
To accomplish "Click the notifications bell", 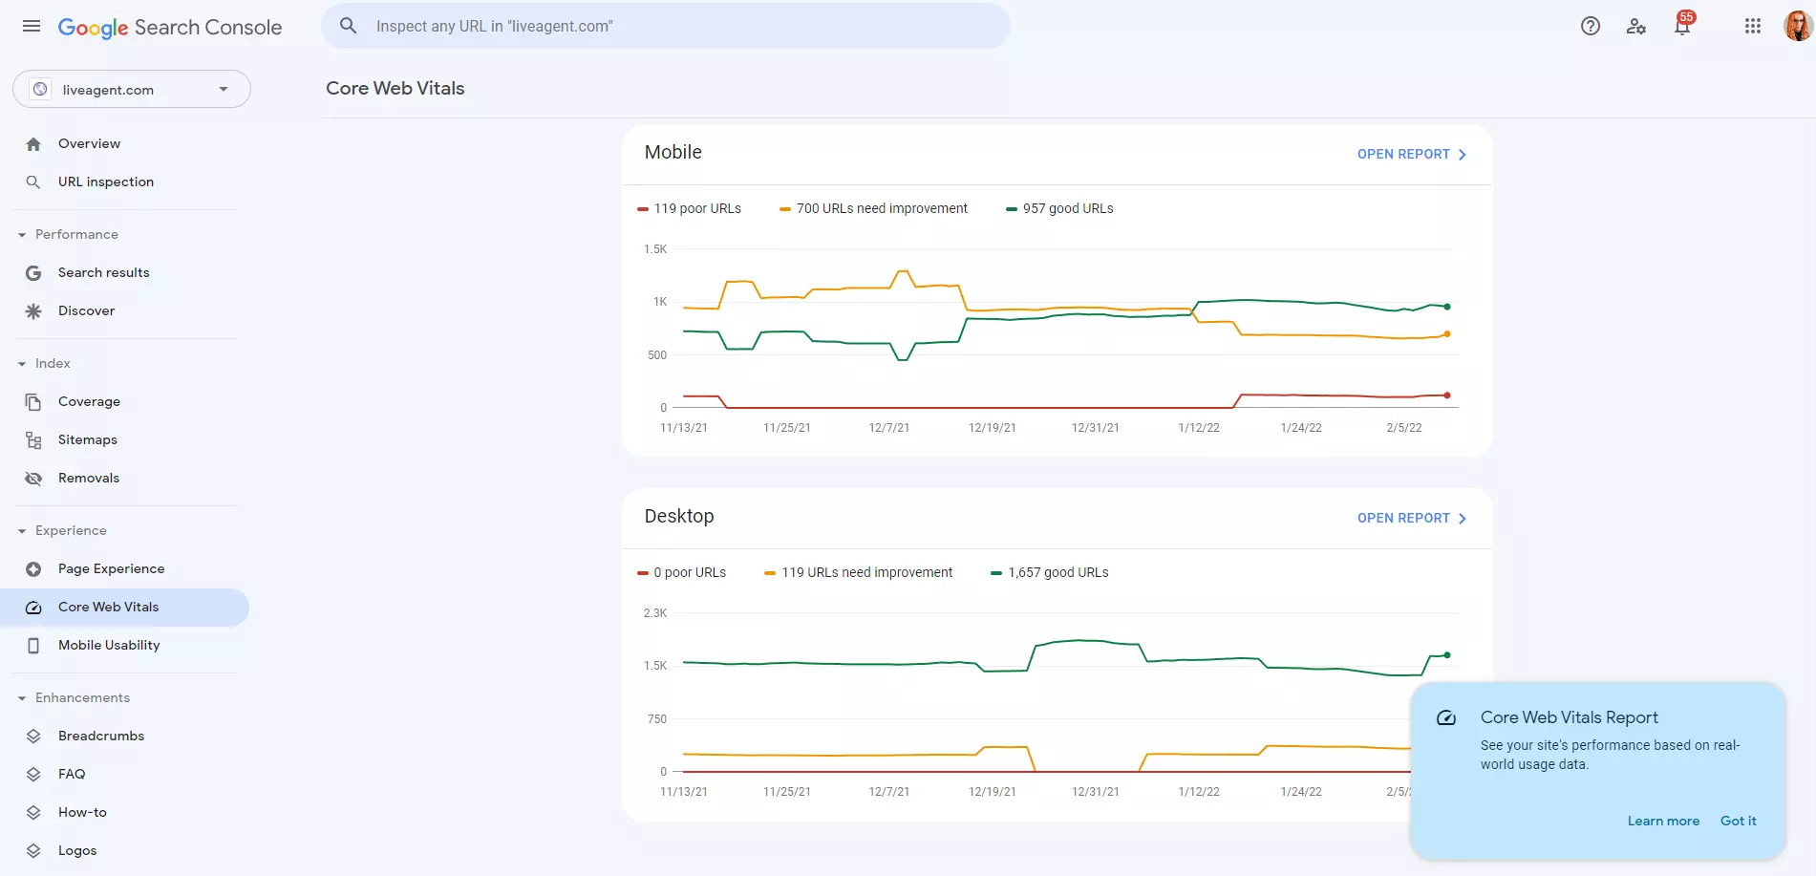I will click(x=1682, y=26).
